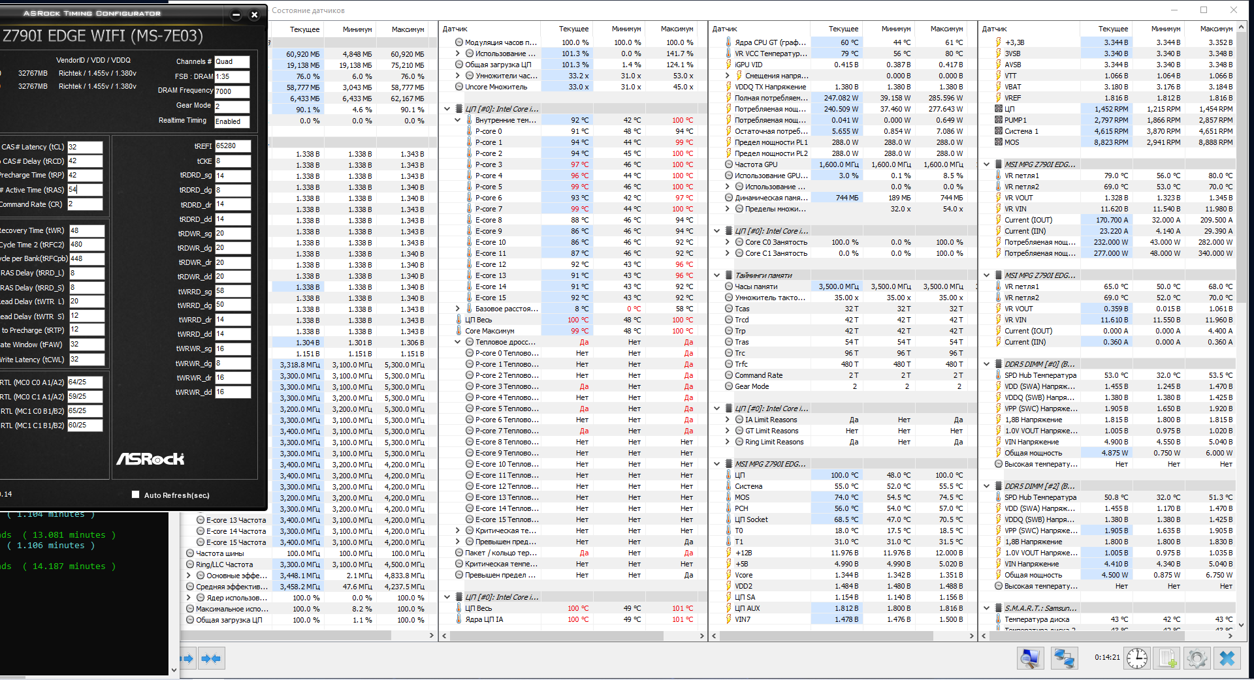Click the Write Latency (tCWL) field

click(x=87, y=360)
